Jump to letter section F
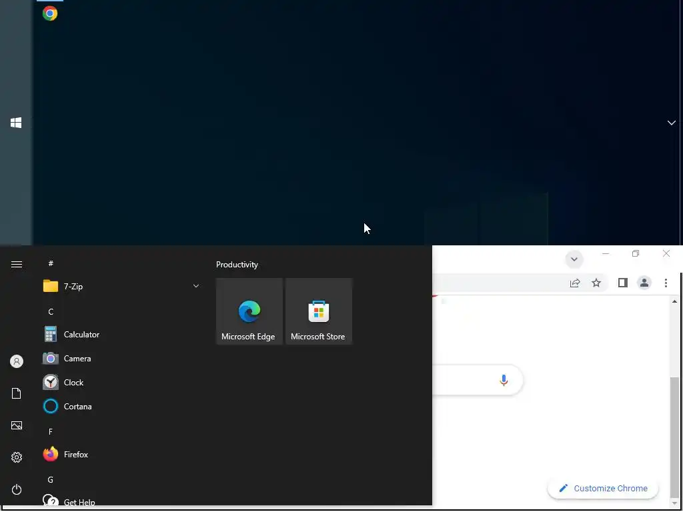The width and height of the screenshot is (683, 512). 51,431
